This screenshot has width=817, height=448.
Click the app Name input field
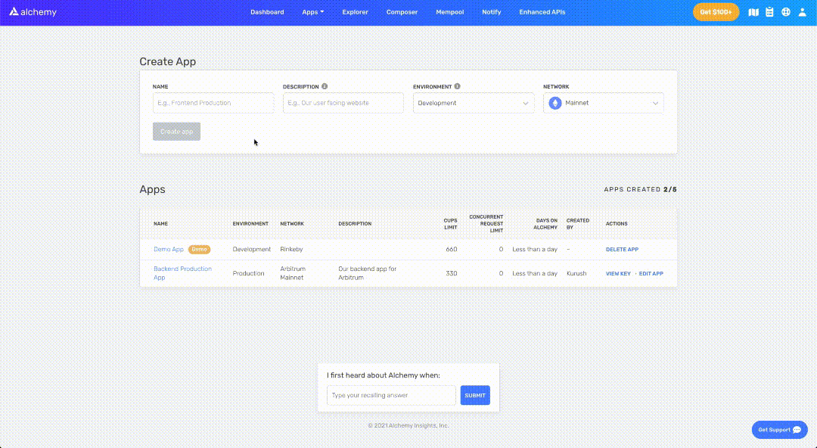point(213,102)
